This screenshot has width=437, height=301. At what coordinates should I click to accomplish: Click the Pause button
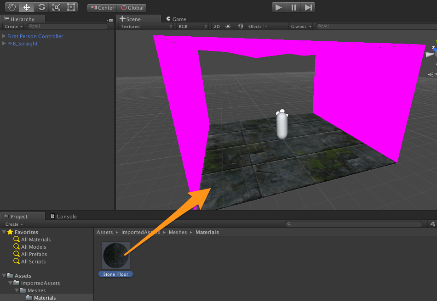point(293,7)
